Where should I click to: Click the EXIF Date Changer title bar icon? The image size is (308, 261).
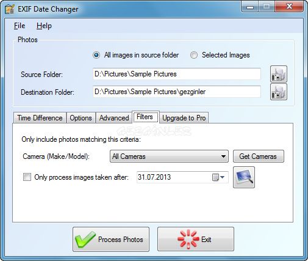[x=10, y=9]
